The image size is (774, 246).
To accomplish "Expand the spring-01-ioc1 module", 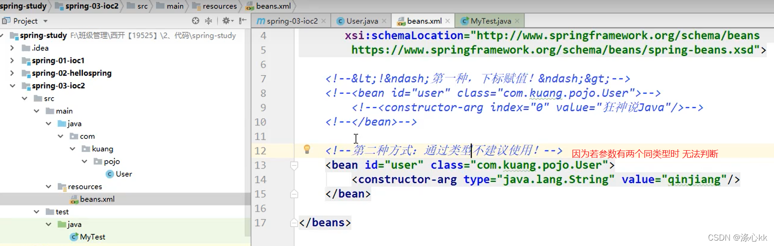I will pos(12,60).
